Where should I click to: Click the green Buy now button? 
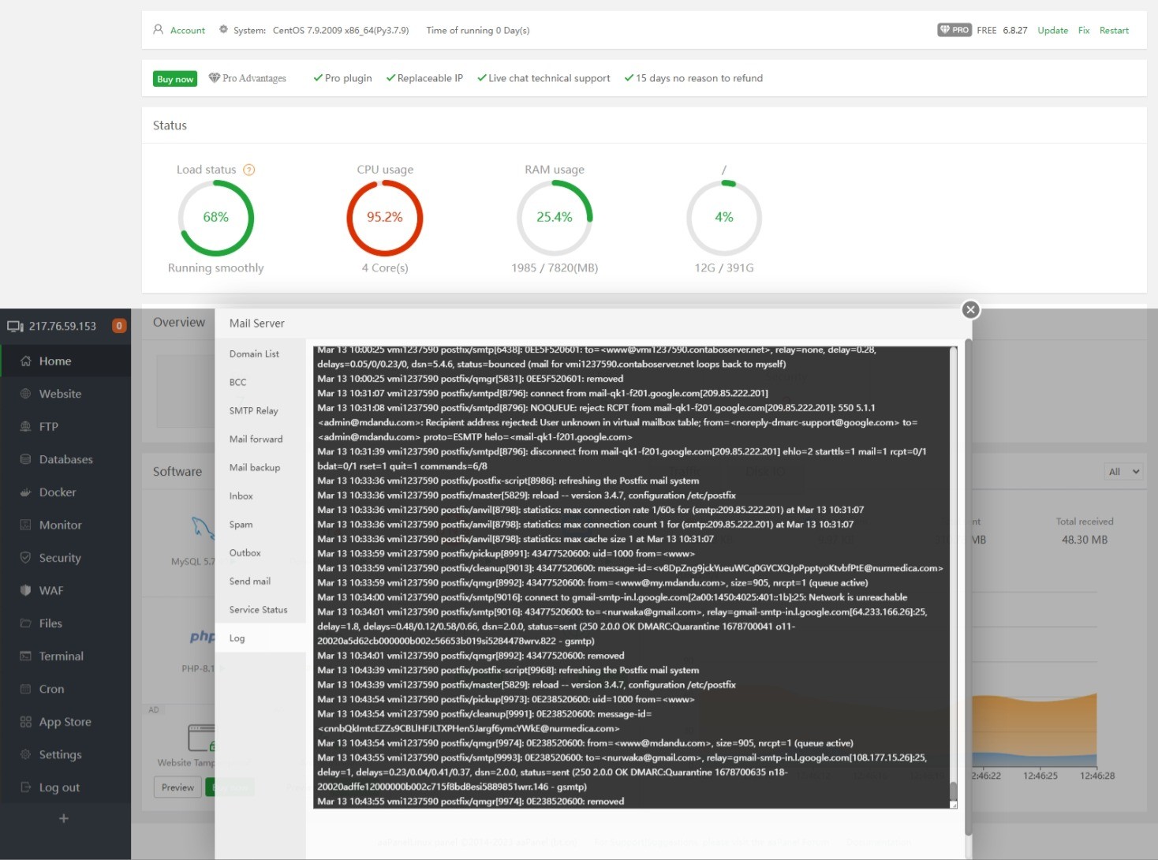pos(175,79)
